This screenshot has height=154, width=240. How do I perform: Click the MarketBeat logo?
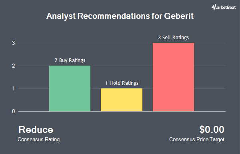coord(224,7)
